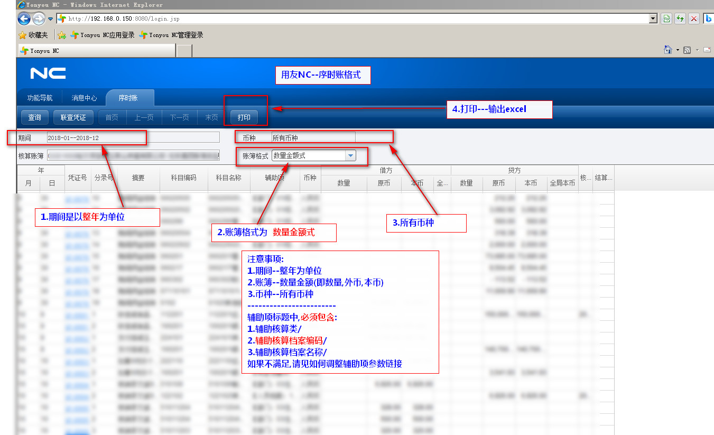Click the 打印 button

click(x=244, y=117)
